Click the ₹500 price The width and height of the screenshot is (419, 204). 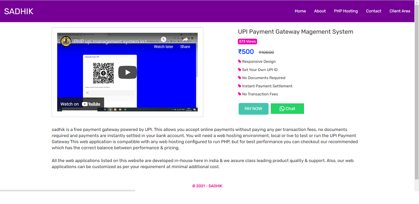(x=246, y=52)
